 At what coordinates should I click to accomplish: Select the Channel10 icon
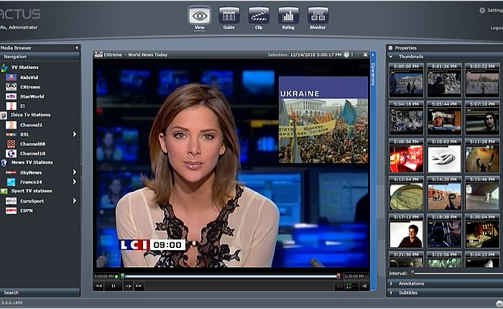point(11,153)
